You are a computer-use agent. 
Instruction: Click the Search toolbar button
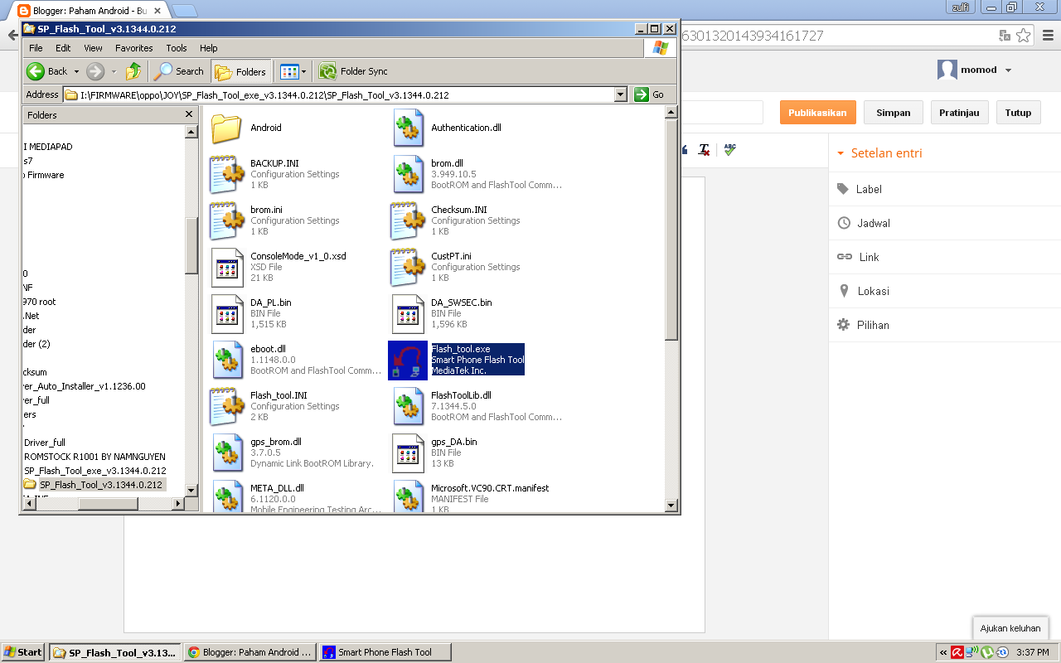point(179,71)
